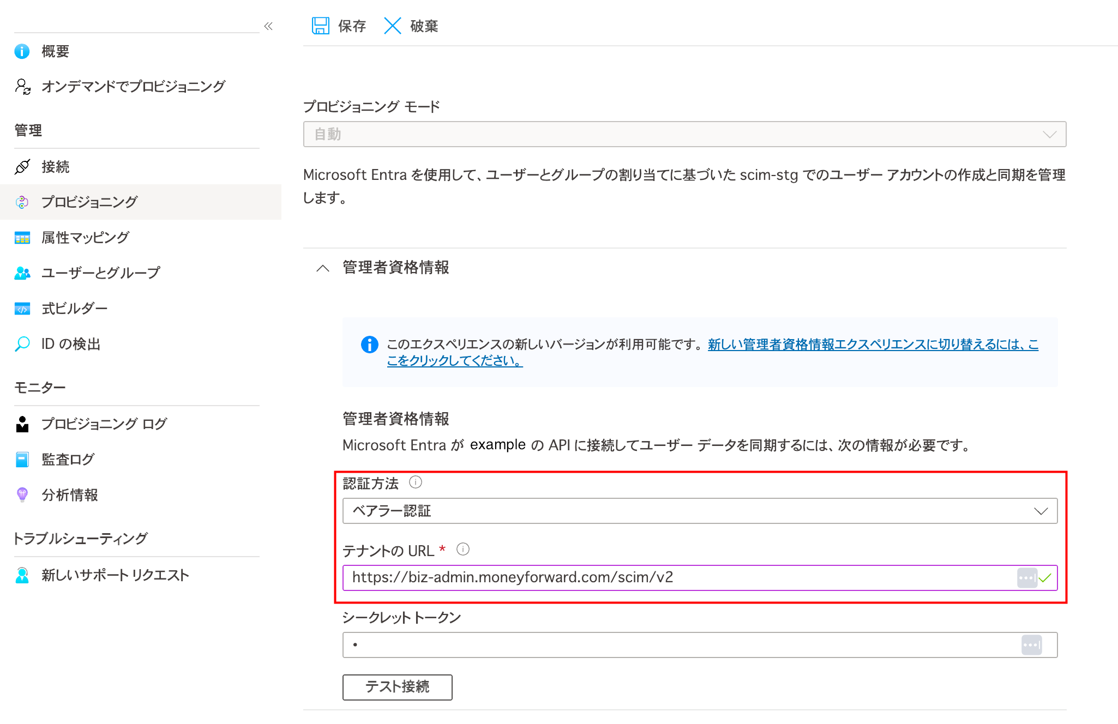
Task: Click the 新しい管理者資格情報エクスペリエンス link
Action: (x=712, y=353)
